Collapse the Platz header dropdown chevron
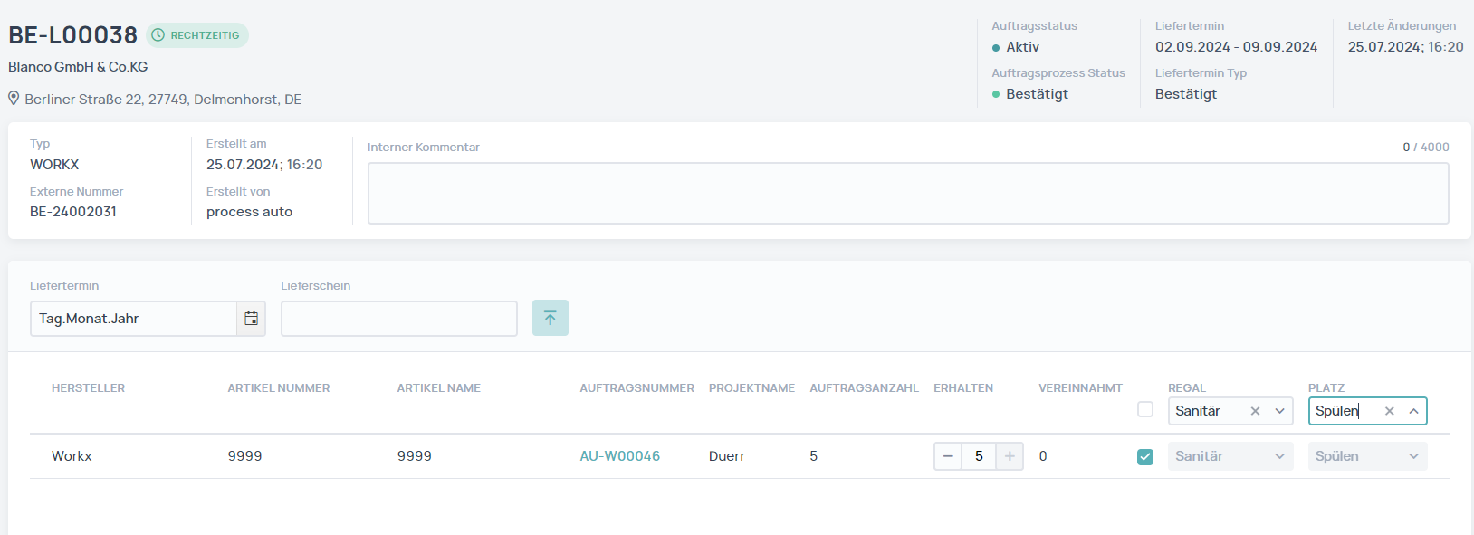Screen dimensions: 1474x535 click(x=1413, y=411)
